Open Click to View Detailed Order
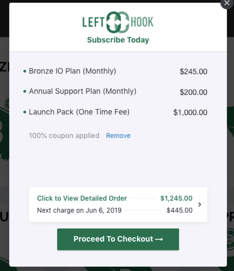234x271 pixels. [x=82, y=198]
